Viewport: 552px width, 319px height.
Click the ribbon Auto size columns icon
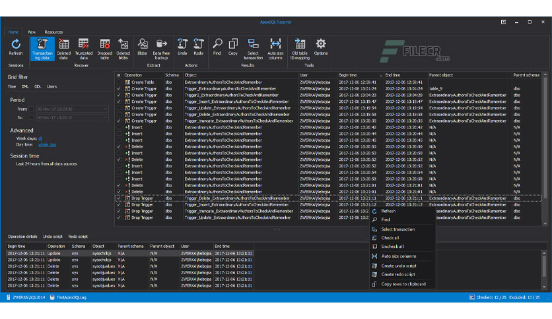tap(275, 49)
